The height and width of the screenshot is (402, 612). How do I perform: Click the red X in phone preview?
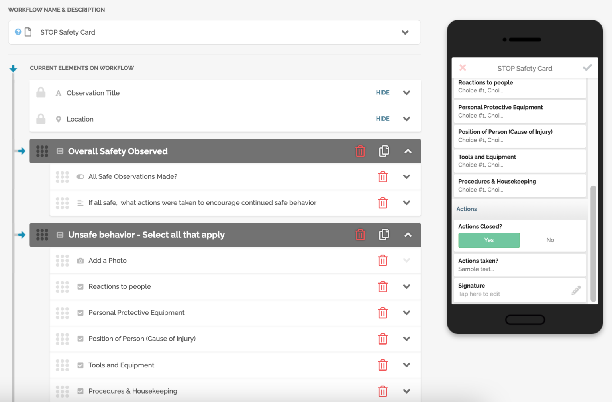point(463,68)
